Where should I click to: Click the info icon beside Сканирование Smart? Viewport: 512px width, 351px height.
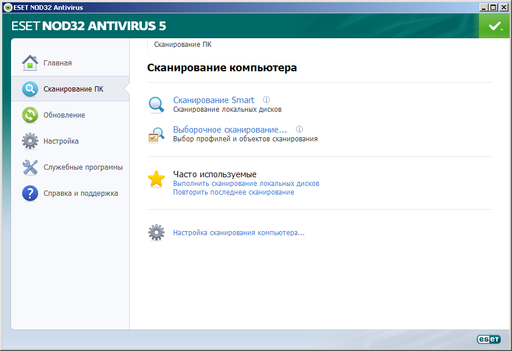(266, 100)
